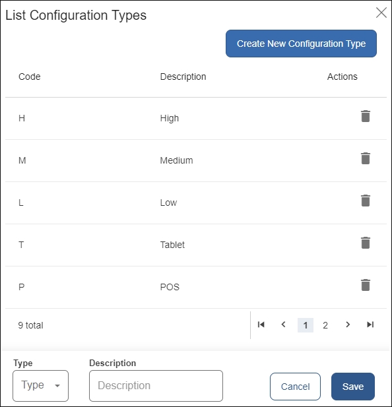Delete the High configuration type
This screenshot has width=392, height=407.
click(365, 116)
